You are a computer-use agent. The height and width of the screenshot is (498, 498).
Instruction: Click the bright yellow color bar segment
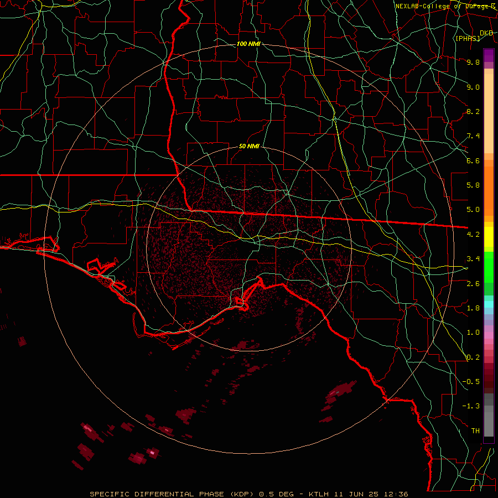489,237
